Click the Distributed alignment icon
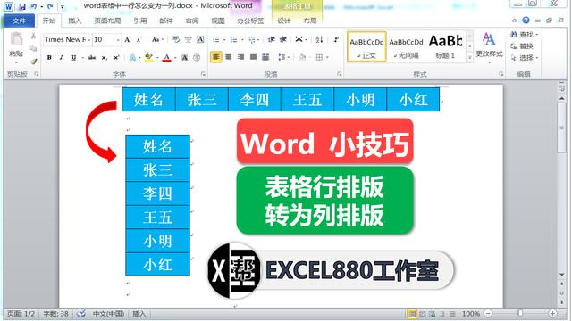The height and width of the screenshot is (321, 572). pos(265,57)
